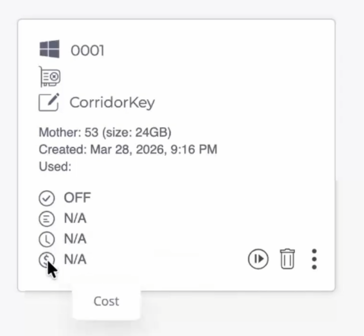Viewport: 364px width, 336px height.
Task: Start the machine with play button
Action: coord(258,259)
